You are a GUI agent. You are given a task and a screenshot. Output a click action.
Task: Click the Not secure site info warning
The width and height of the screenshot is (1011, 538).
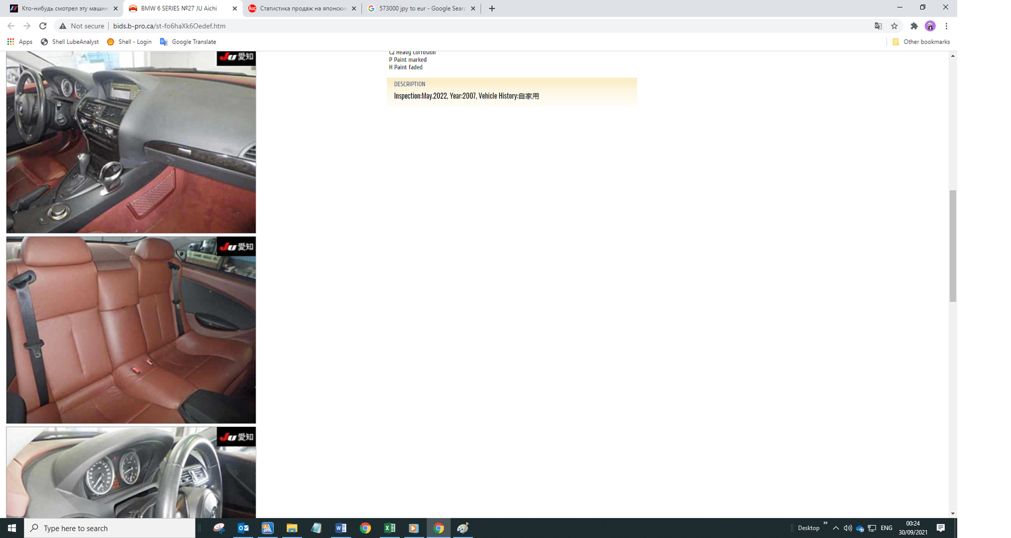point(82,26)
